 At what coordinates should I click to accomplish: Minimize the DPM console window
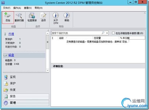(131, 2)
